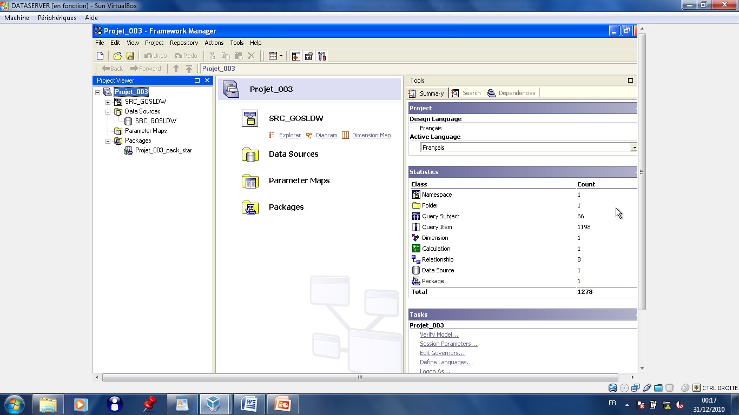Image resolution: width=739 pixels, height=415 pixels.
Task: Click the Packages folder icon in center
Action: pyautogui.click(x=250, y=207)
